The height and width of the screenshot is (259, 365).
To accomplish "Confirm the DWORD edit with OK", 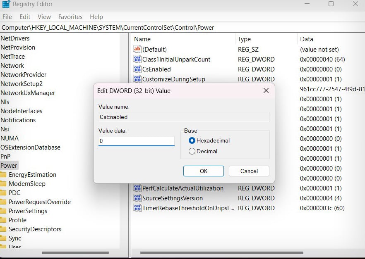I will click(x=204, y=171).
